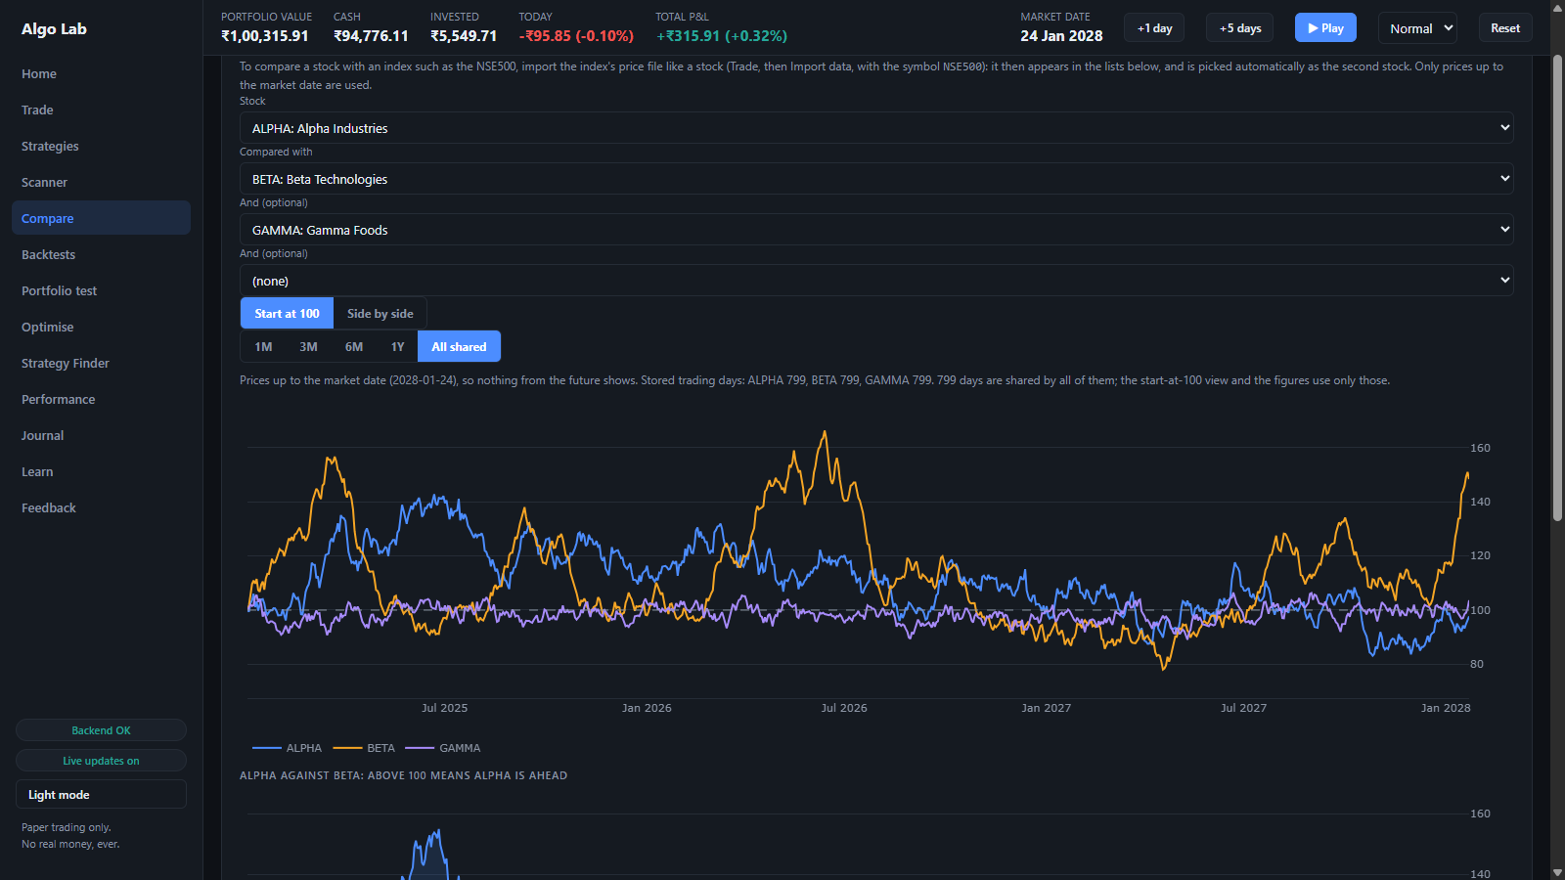Go to the Optimise page

pyautogui.click(x=101, y=327)
